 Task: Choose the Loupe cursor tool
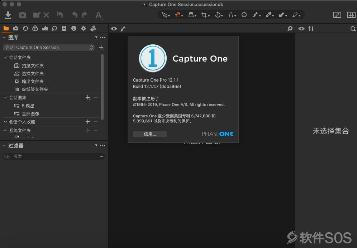pos(192,15)
